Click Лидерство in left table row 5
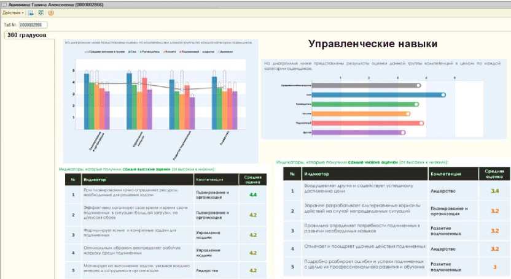This screenshot has height=279, width=511. [207, 270]
